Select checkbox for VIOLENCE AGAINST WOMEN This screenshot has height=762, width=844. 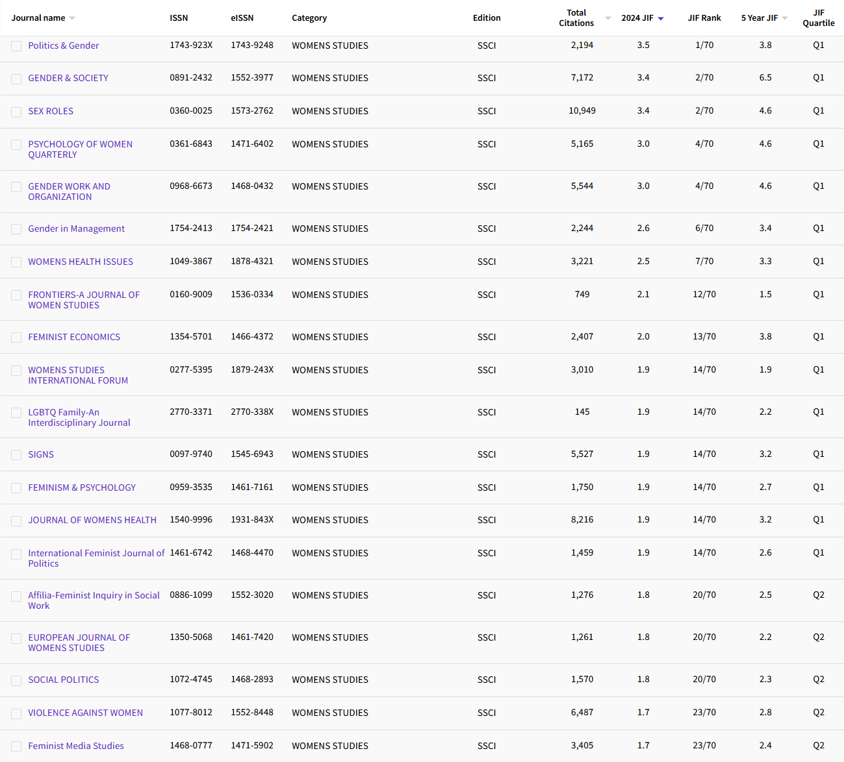(x=16, y=713)
